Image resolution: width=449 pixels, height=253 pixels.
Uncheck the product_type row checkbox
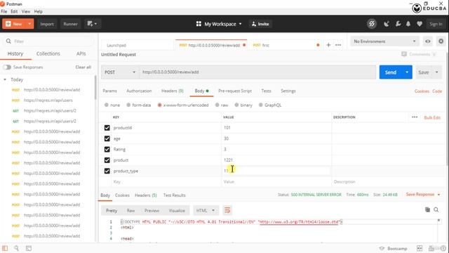(107, 171)
